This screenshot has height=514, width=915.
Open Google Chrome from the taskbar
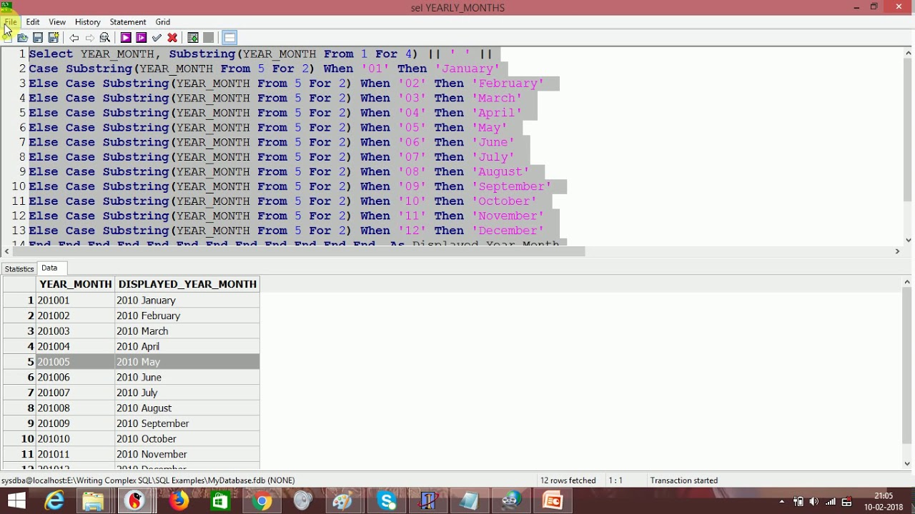point(262,501)
